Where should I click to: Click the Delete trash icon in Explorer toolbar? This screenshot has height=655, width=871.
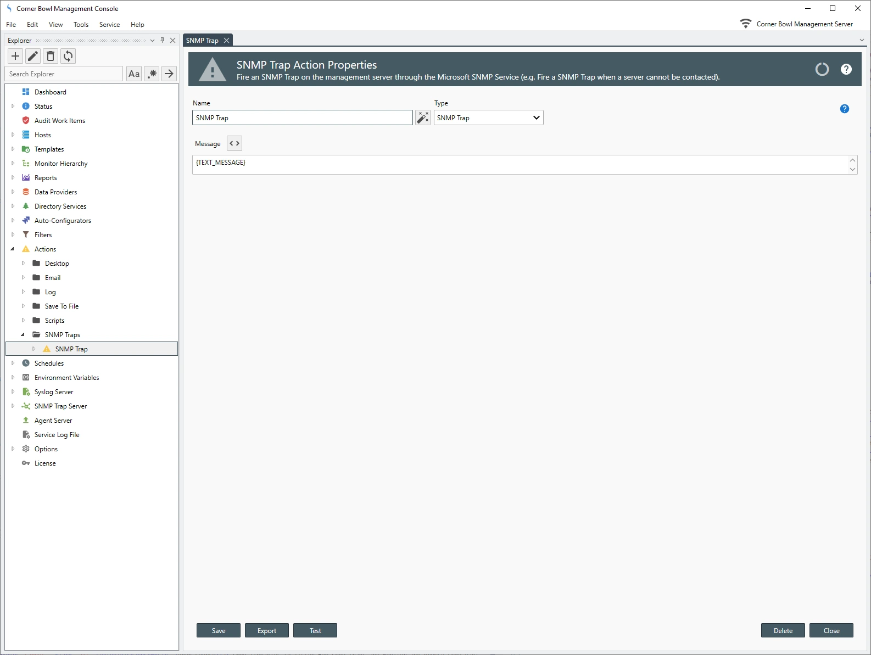(x=51, y=56)
